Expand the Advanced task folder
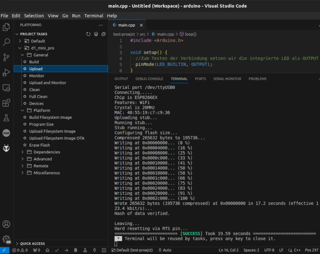The width and height of the screenshot is (320, 254). (x=42, y=159)
